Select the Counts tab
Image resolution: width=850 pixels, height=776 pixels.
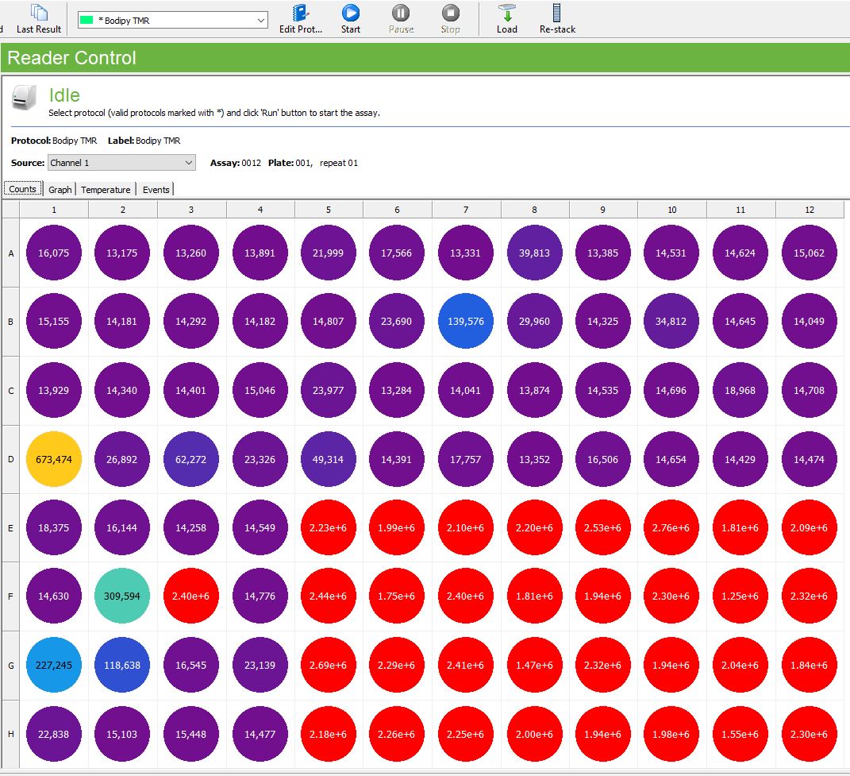(x=22, y=189)
